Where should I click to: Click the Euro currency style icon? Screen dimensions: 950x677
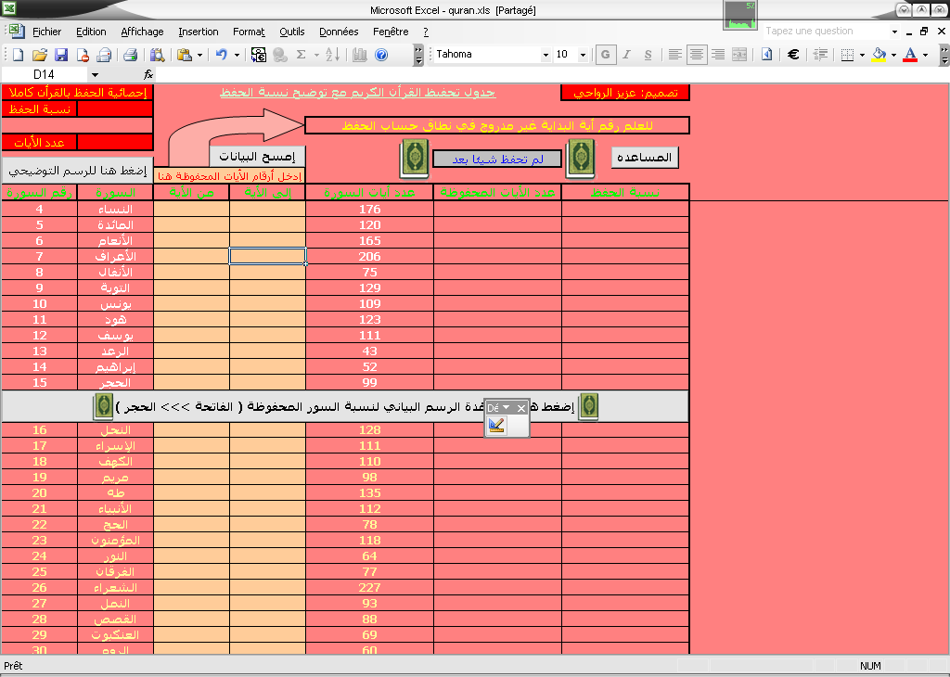pos(792,55)
